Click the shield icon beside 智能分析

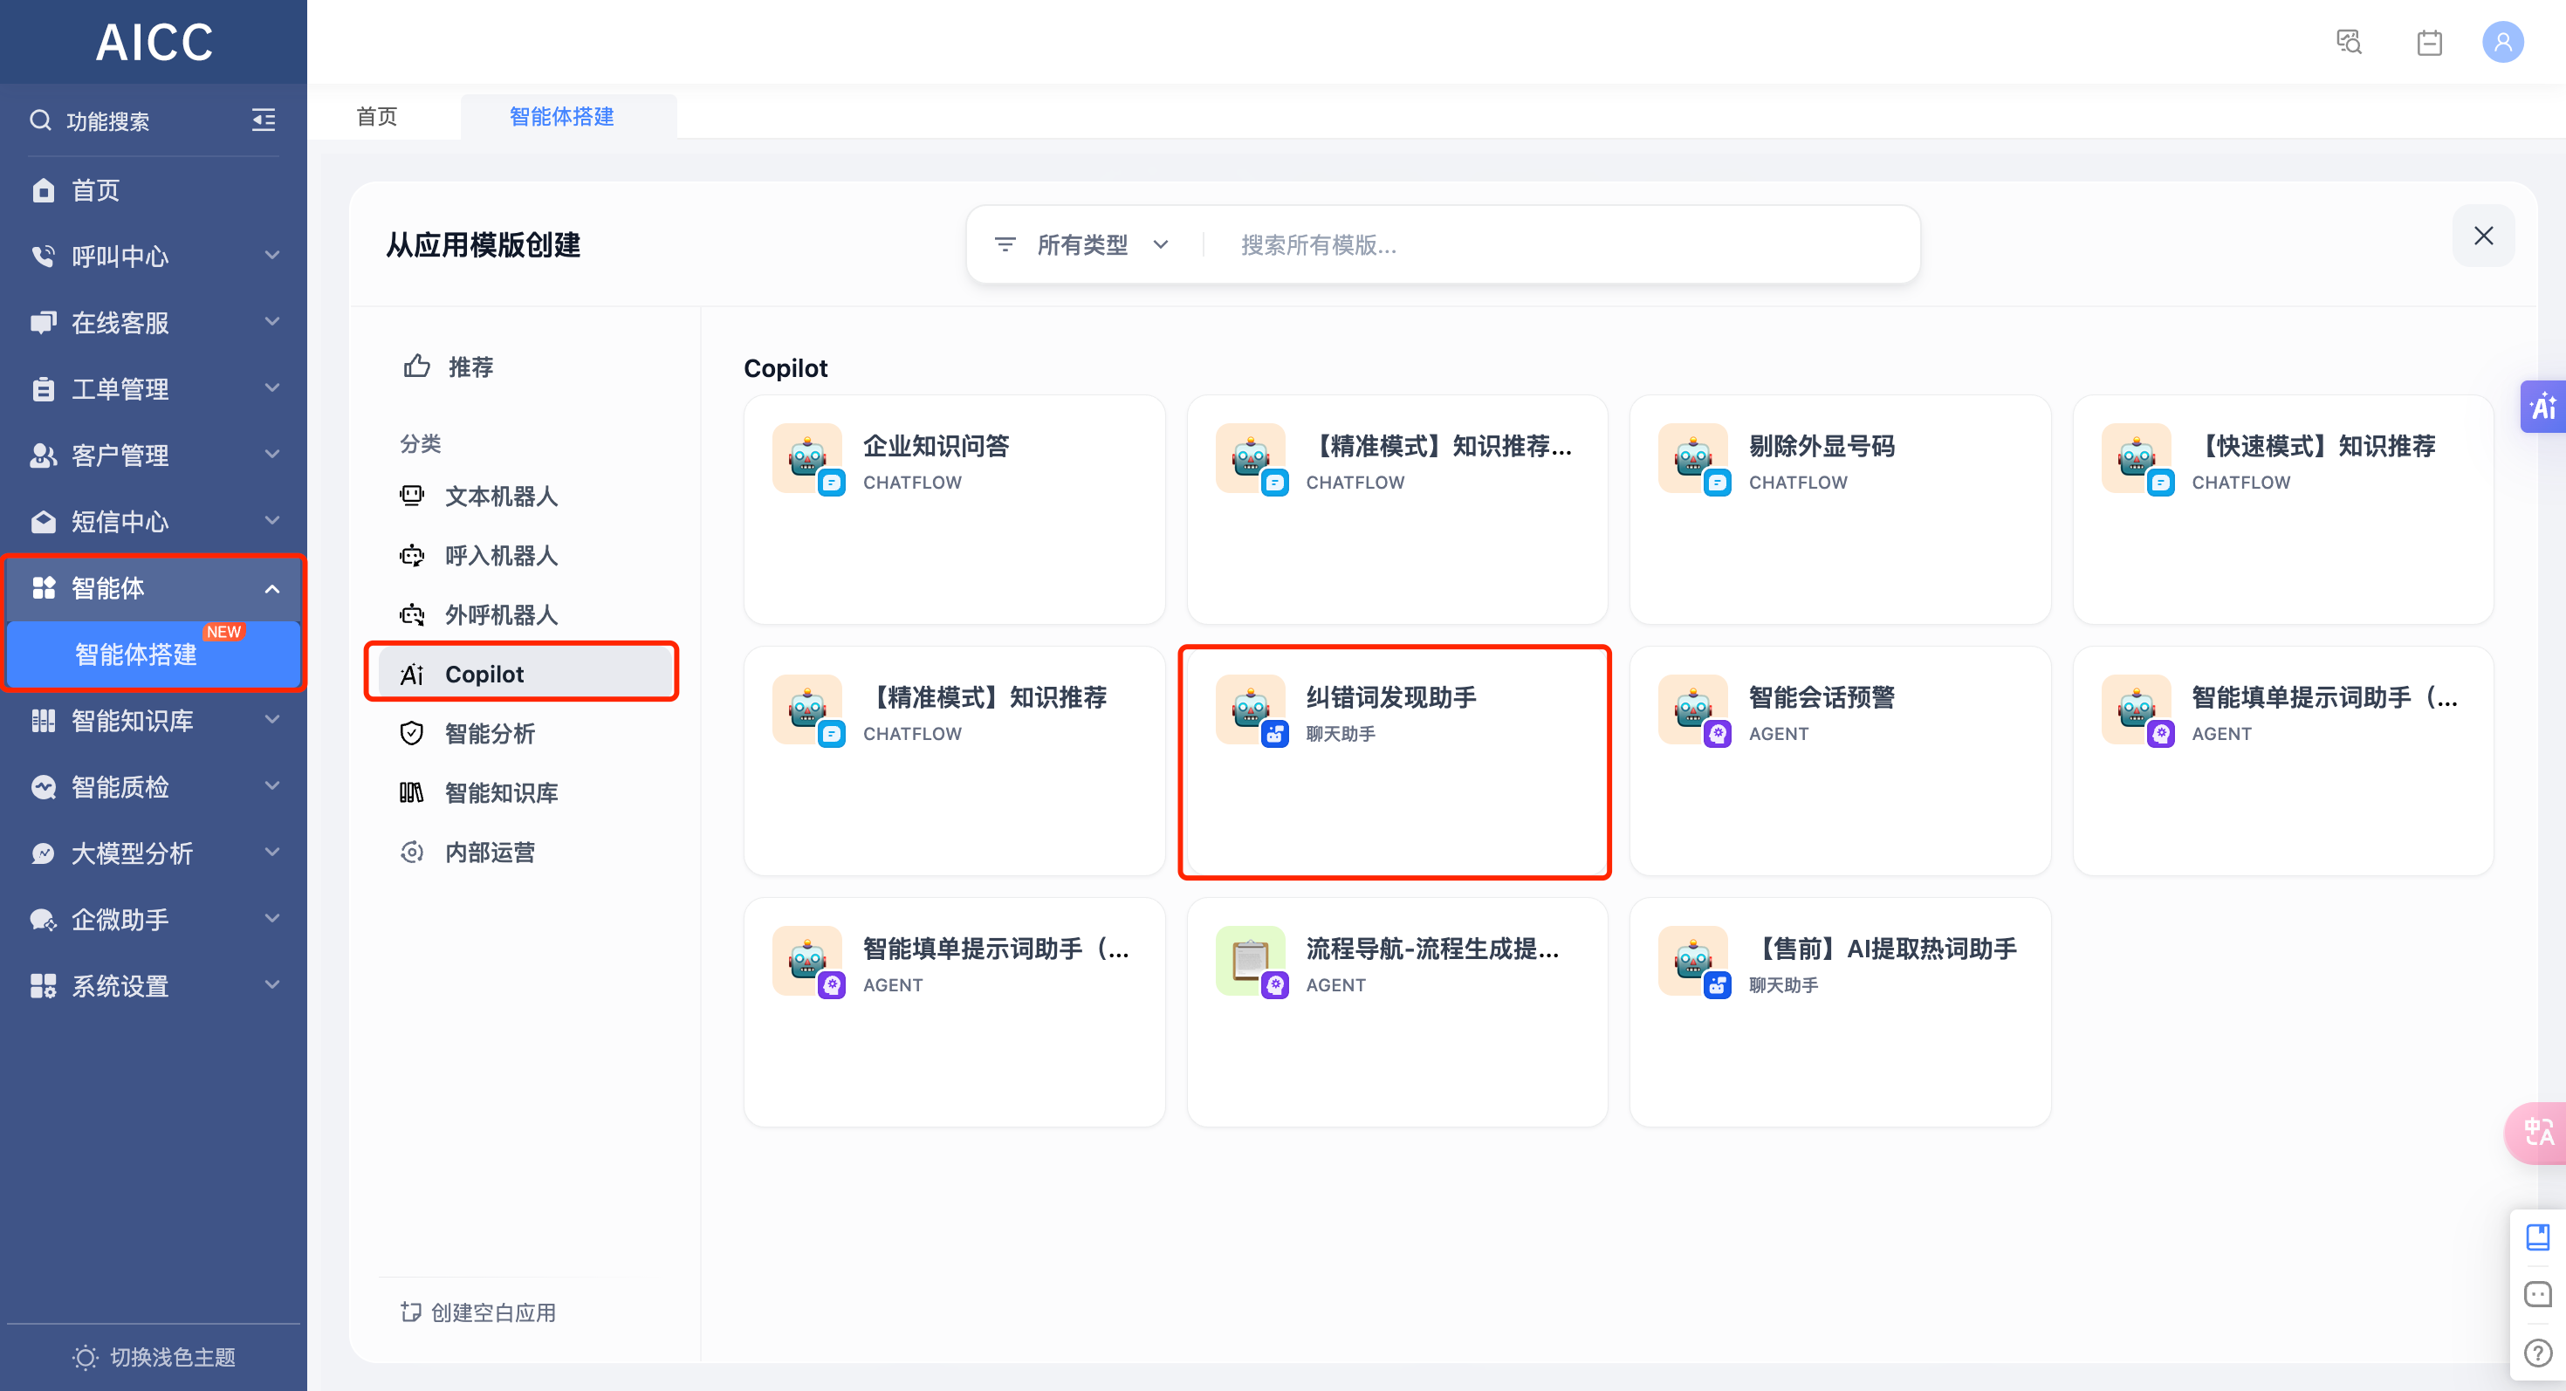click(411, 734)
